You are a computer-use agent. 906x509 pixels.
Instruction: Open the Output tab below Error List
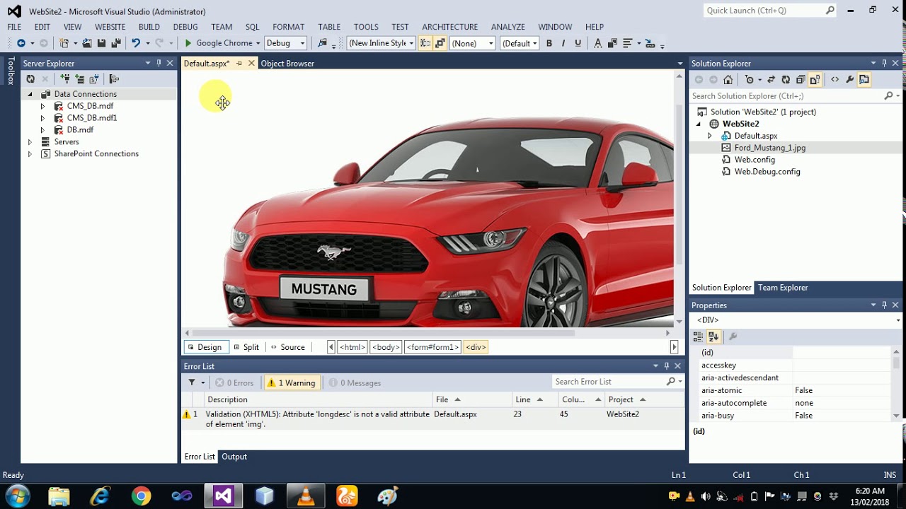[x=234, y=457]
